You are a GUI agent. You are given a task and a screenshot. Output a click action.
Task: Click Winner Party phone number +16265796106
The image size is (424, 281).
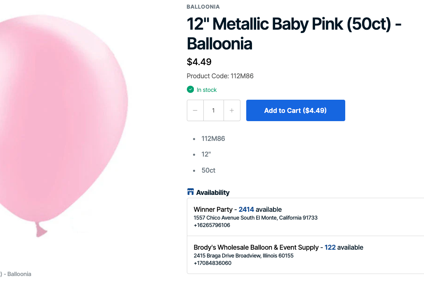tap(212, 225)
